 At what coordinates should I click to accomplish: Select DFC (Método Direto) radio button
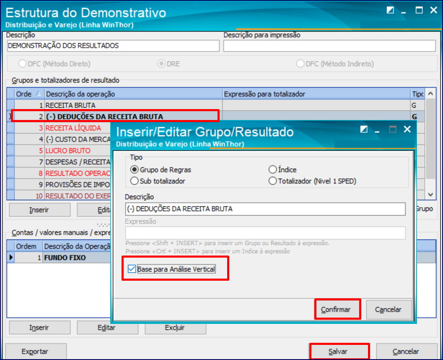[23, 64]
